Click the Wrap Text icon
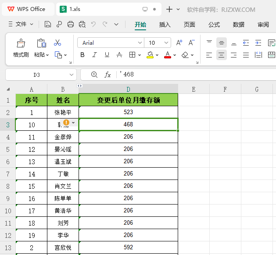The image size is (276, 255). pos(271,43)
